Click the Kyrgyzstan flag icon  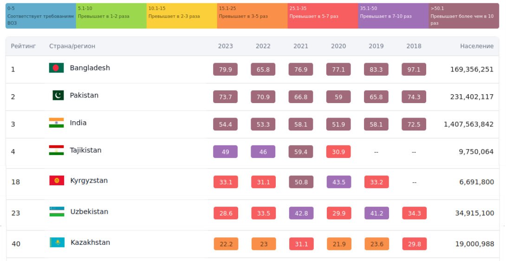[57, 181]
